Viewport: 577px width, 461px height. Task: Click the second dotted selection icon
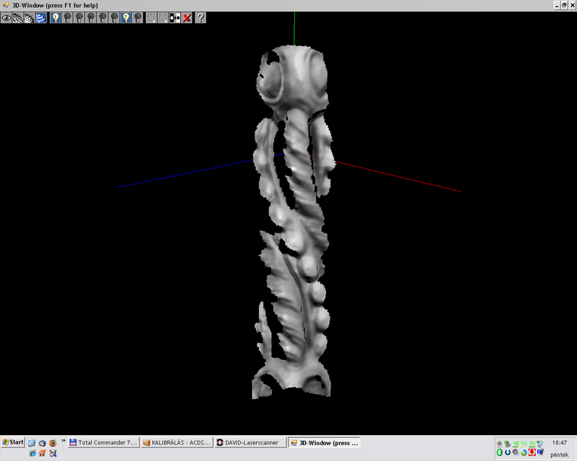[164, 17]
